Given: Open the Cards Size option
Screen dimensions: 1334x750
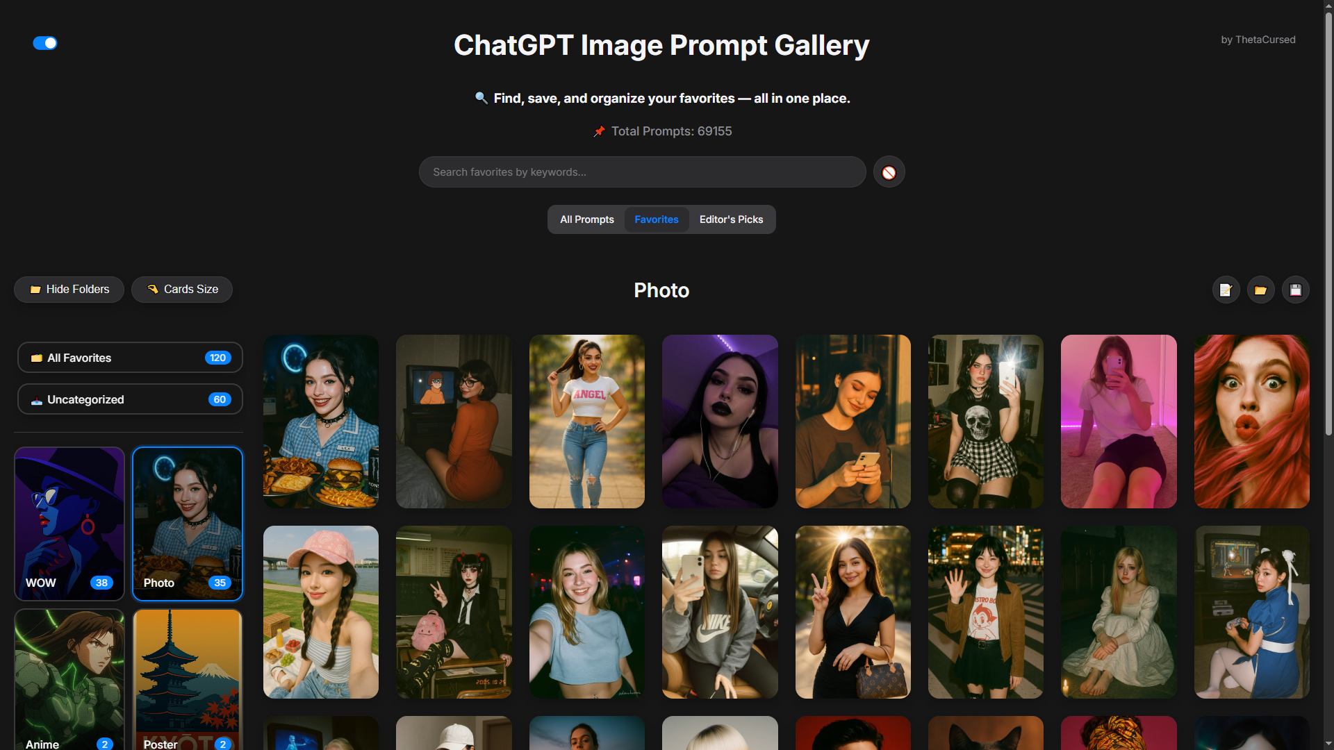Looking at the screenshot, I should point(182,289).
